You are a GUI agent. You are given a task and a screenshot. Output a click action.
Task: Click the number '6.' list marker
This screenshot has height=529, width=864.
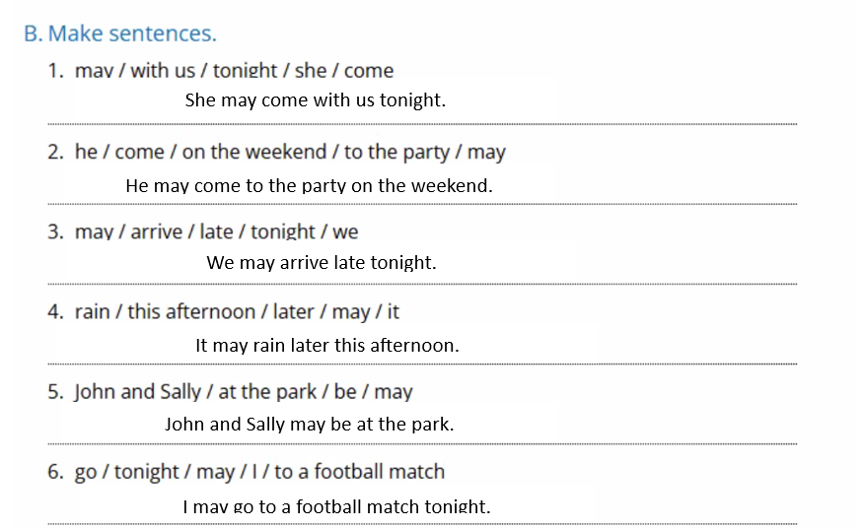[x=55, y=472]
